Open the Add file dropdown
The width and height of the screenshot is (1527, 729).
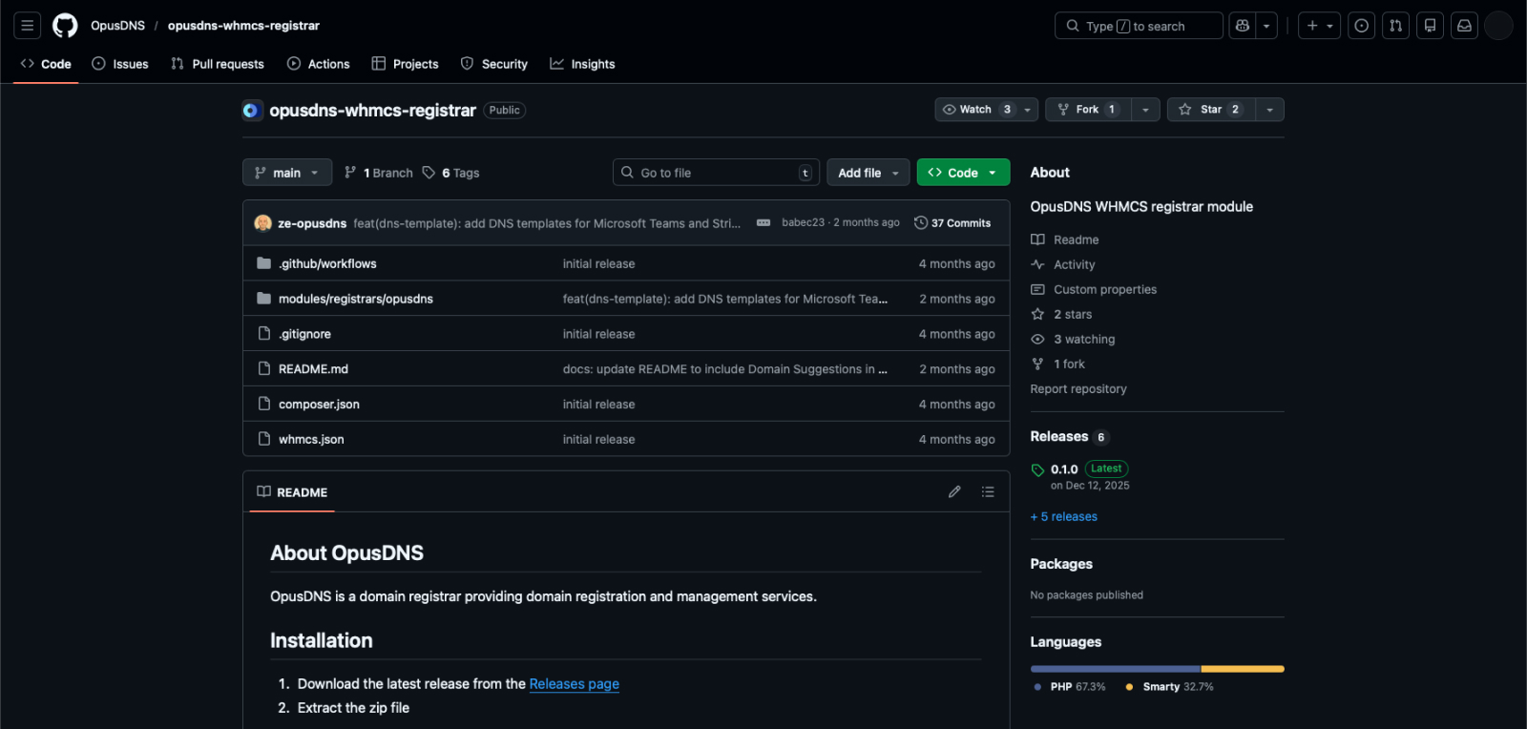click(x=868, y=173)
